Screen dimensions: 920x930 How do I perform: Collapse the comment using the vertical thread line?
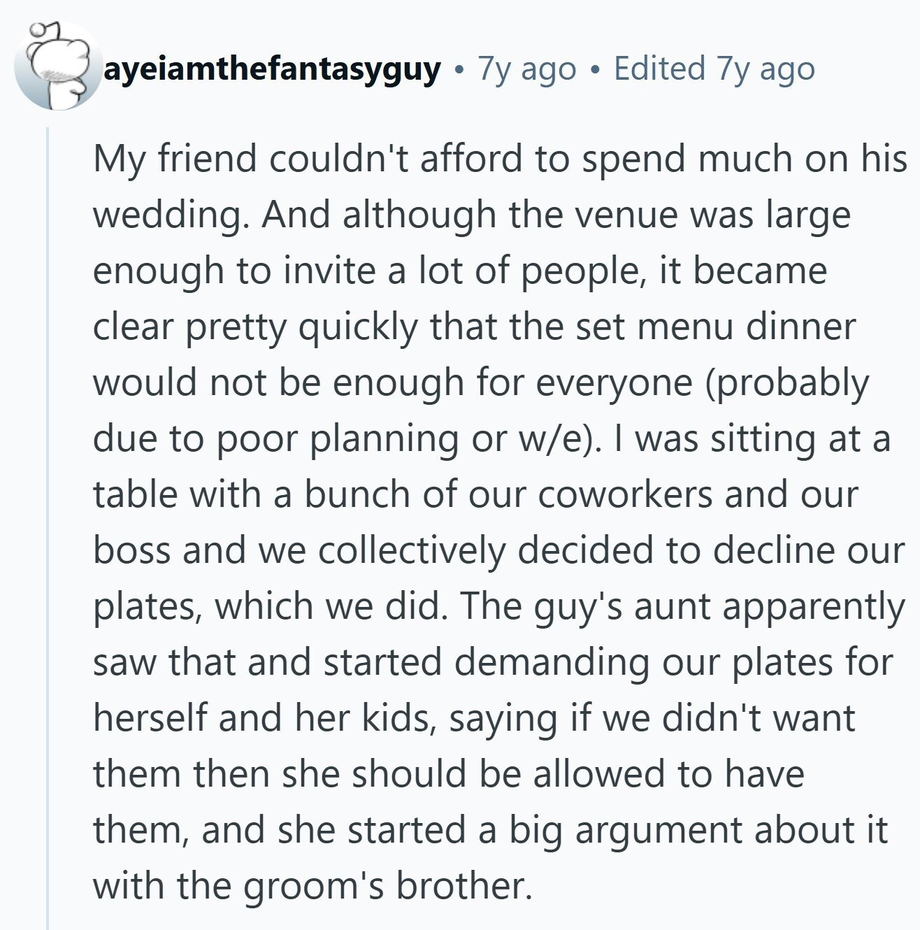tap(48, 528)
